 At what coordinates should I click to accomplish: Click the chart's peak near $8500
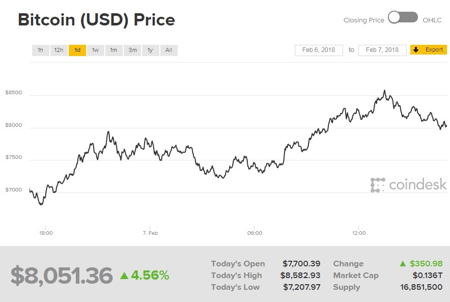tap(384, 91)
